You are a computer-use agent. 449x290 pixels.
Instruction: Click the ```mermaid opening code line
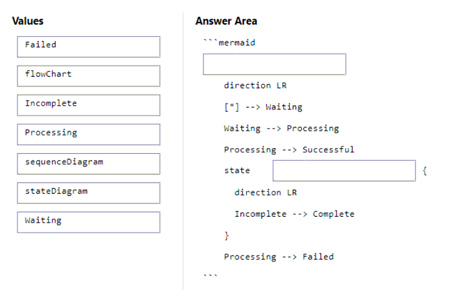[229, 43]
